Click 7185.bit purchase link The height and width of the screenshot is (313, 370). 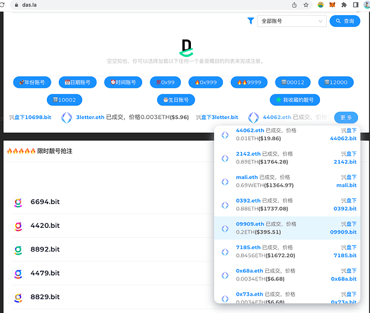click(x=345, y=255)
